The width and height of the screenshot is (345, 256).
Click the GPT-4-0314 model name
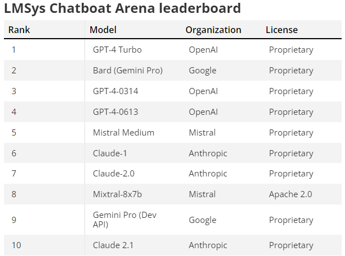coord(116,91)
